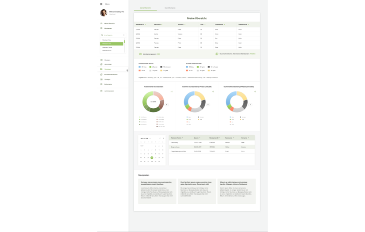Viewport: 365px width, 232px height.
Task: Click the red swatch under Summe Phase erwartet
Action: click(x=187, y=70)
